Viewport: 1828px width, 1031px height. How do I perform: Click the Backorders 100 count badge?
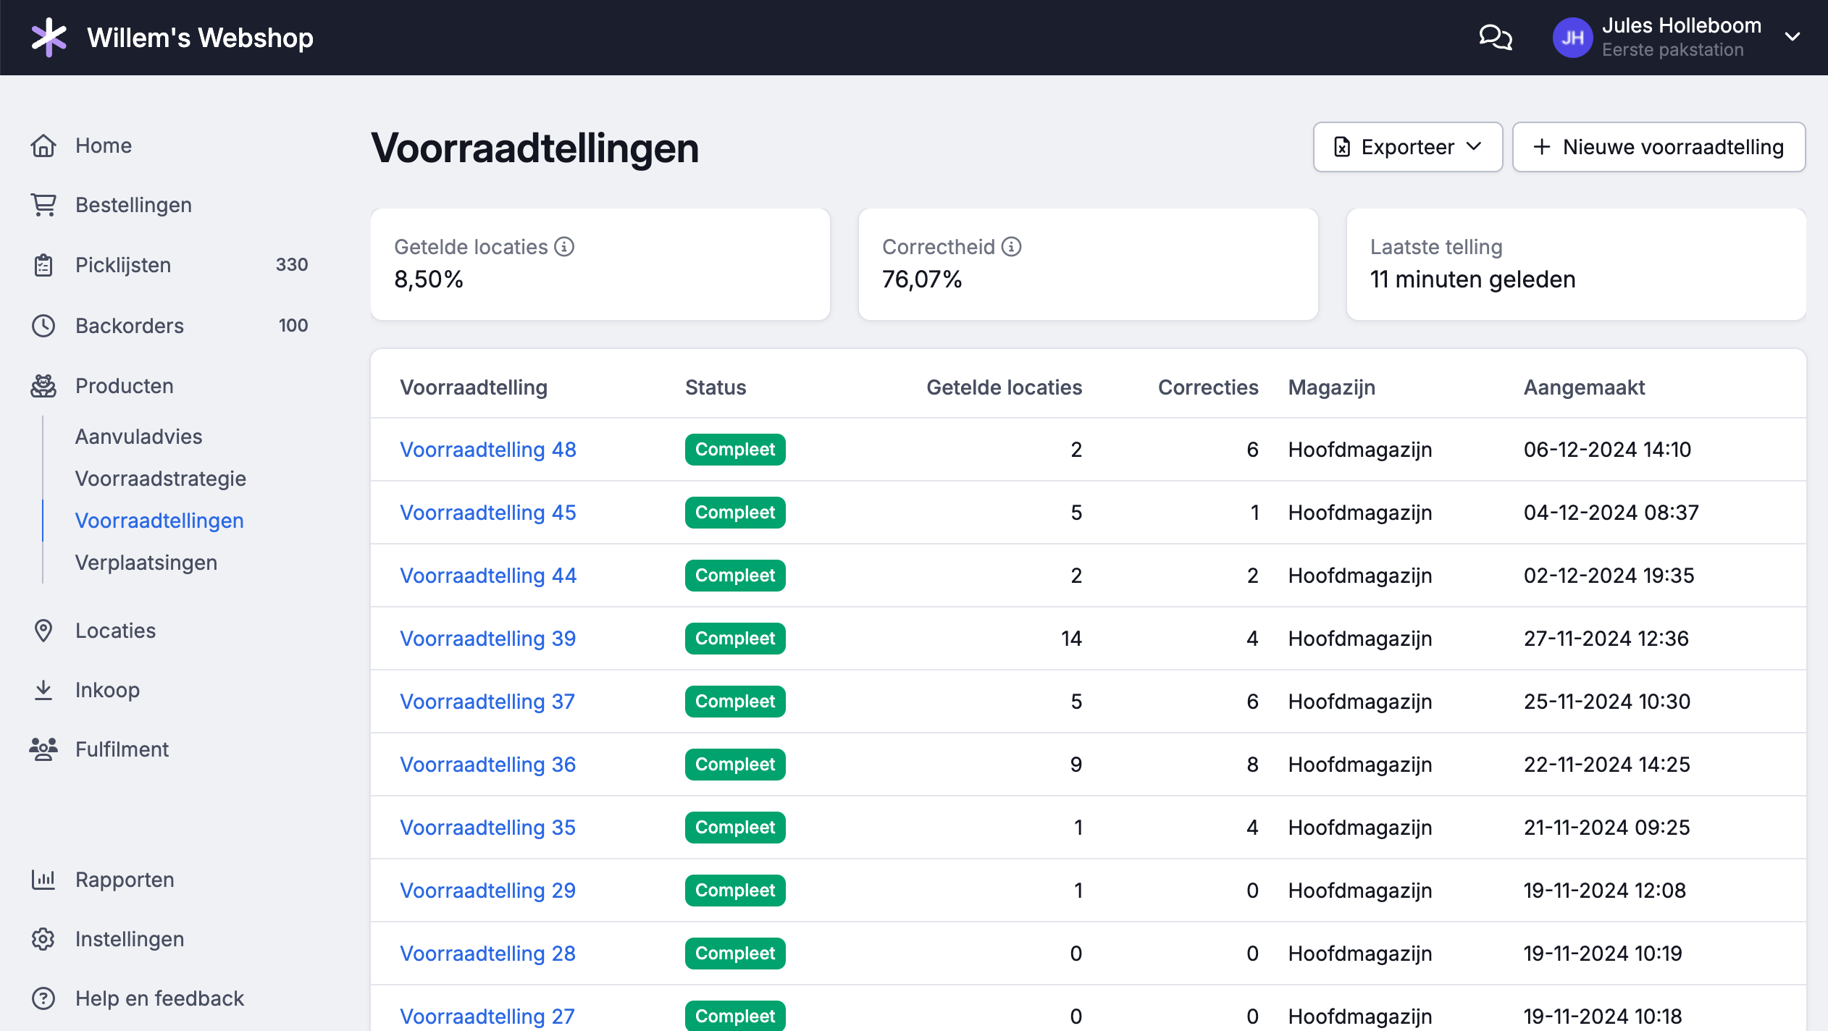[x=293, y=326]
